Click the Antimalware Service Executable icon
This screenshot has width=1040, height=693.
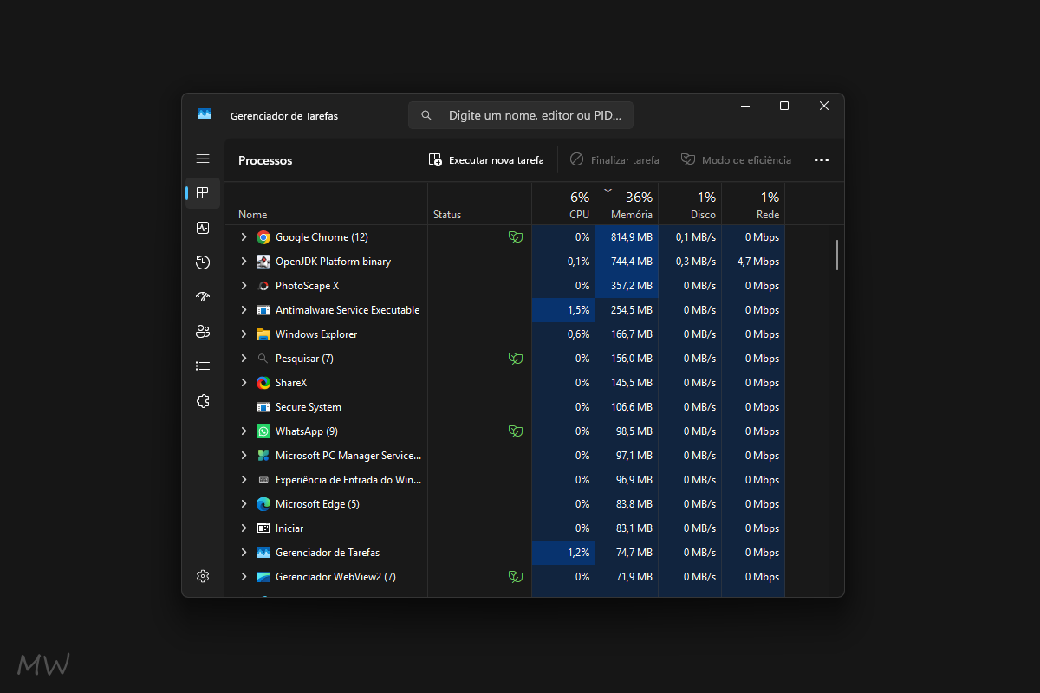[x=263, y=310]
